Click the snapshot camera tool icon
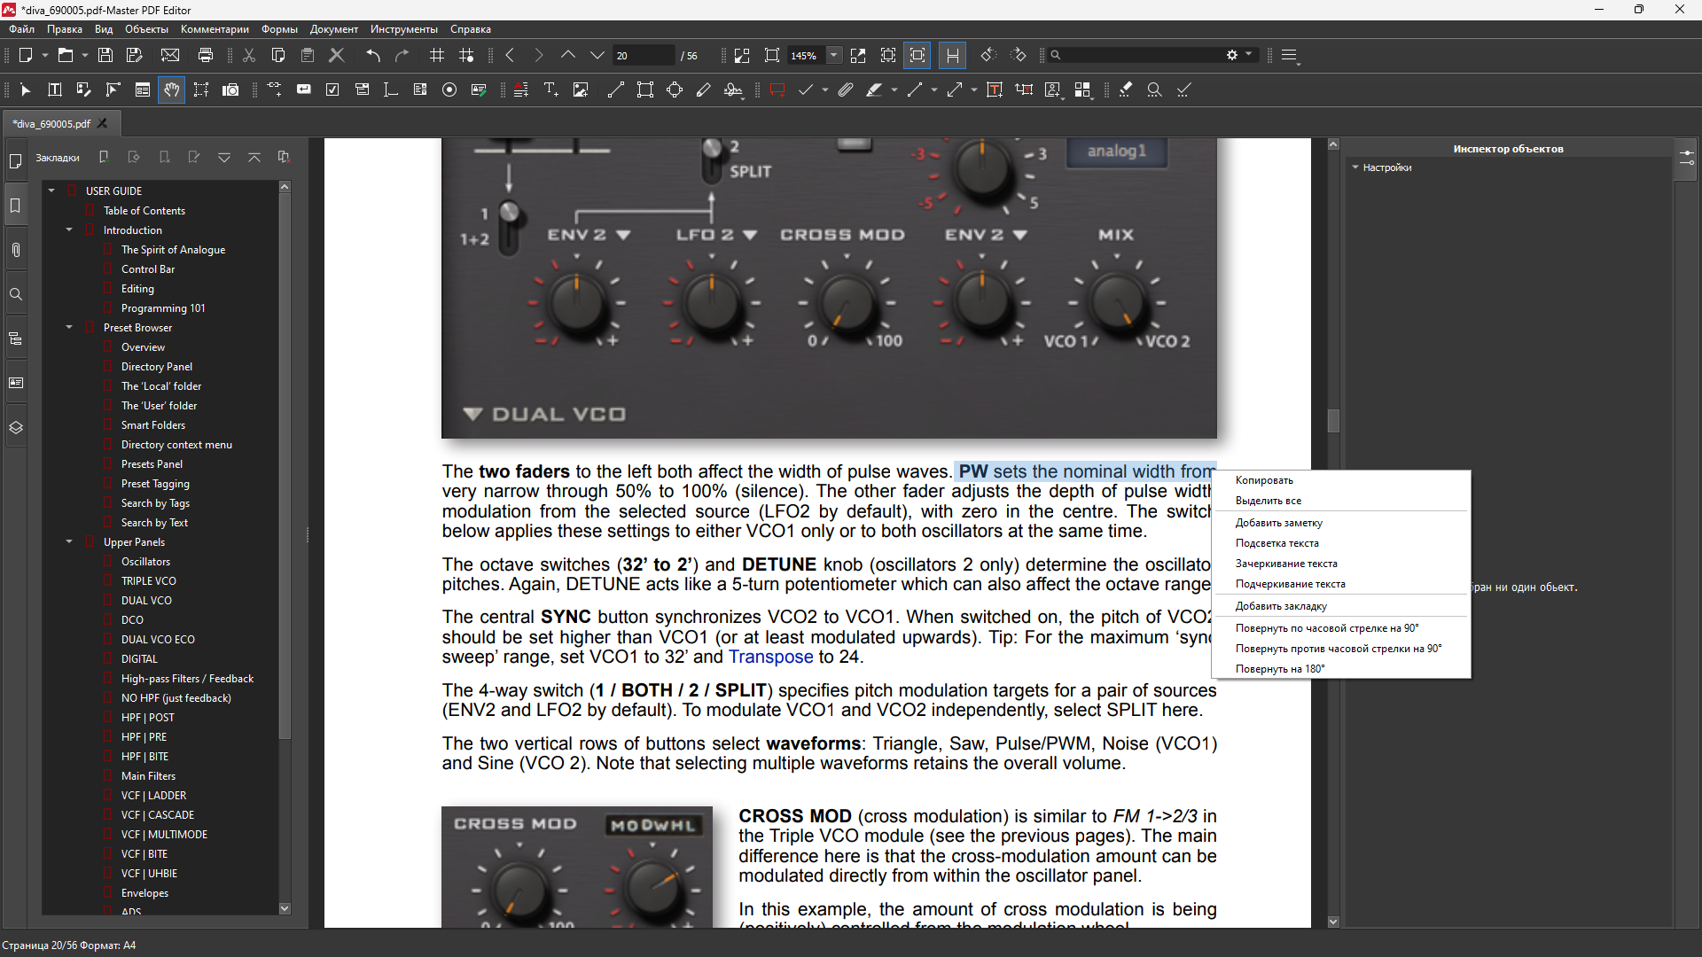 point(230,89)
